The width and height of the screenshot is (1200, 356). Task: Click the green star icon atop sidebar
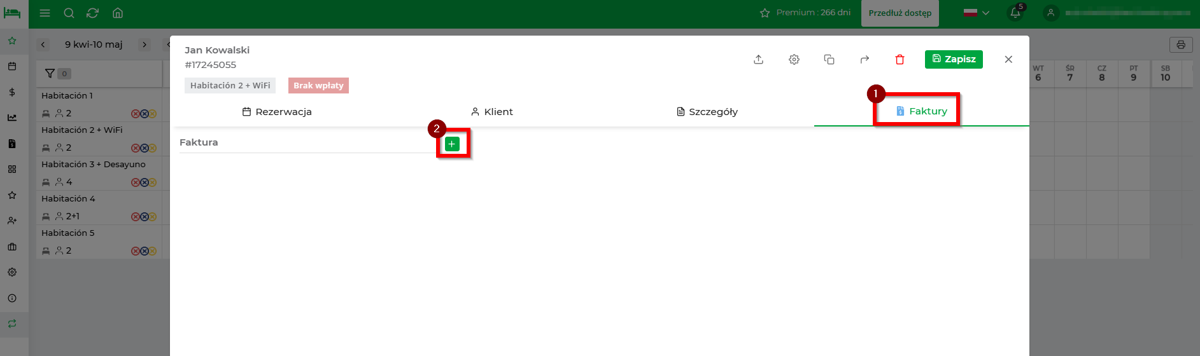[12, 41]
